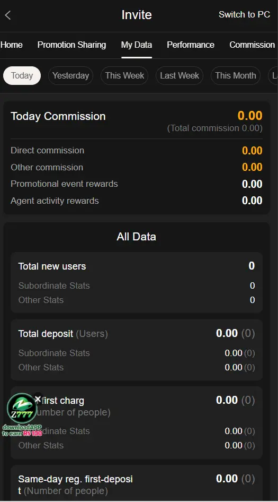Open the Total deposit card
278x502 pixels.
pyautogui.click(x=137, y=350)
